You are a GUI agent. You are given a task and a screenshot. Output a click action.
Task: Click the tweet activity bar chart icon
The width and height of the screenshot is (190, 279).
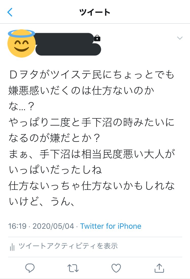12,247
